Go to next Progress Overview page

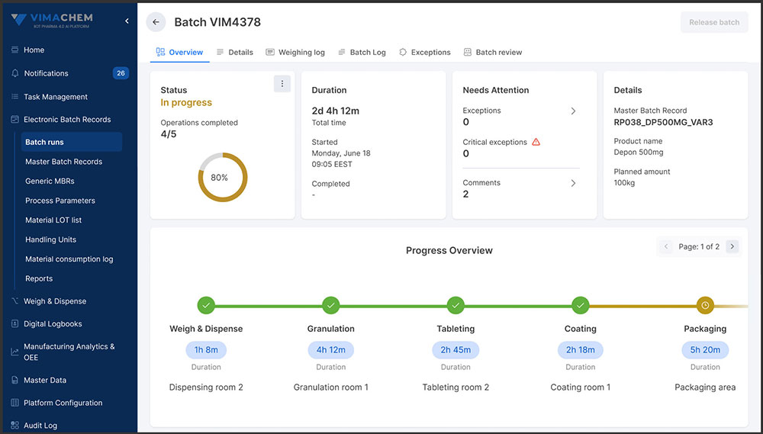[732, 246]
